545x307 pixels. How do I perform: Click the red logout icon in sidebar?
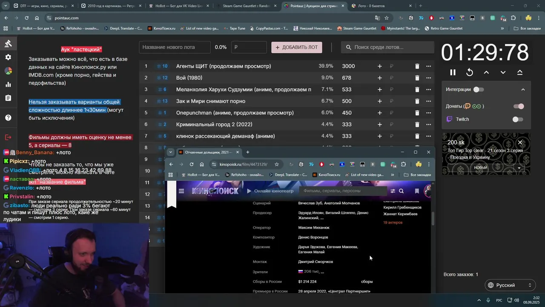[8, 137]
